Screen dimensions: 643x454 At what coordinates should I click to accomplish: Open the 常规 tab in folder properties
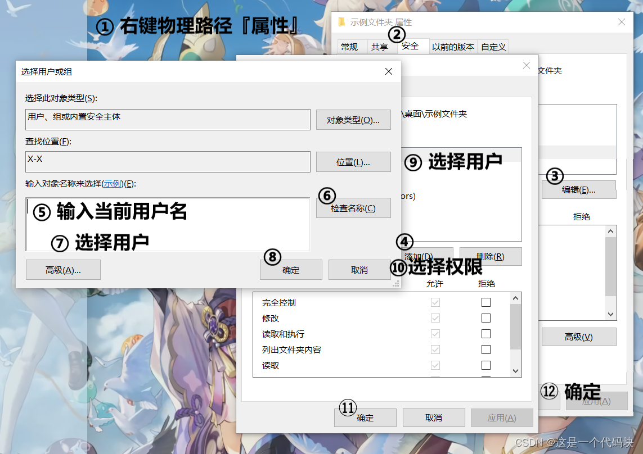349,47
